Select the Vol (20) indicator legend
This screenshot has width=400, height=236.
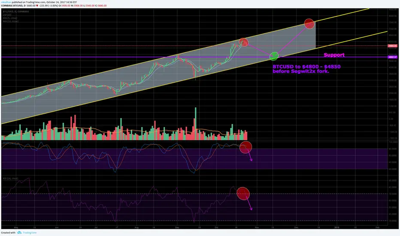click(x=7, y=15)
